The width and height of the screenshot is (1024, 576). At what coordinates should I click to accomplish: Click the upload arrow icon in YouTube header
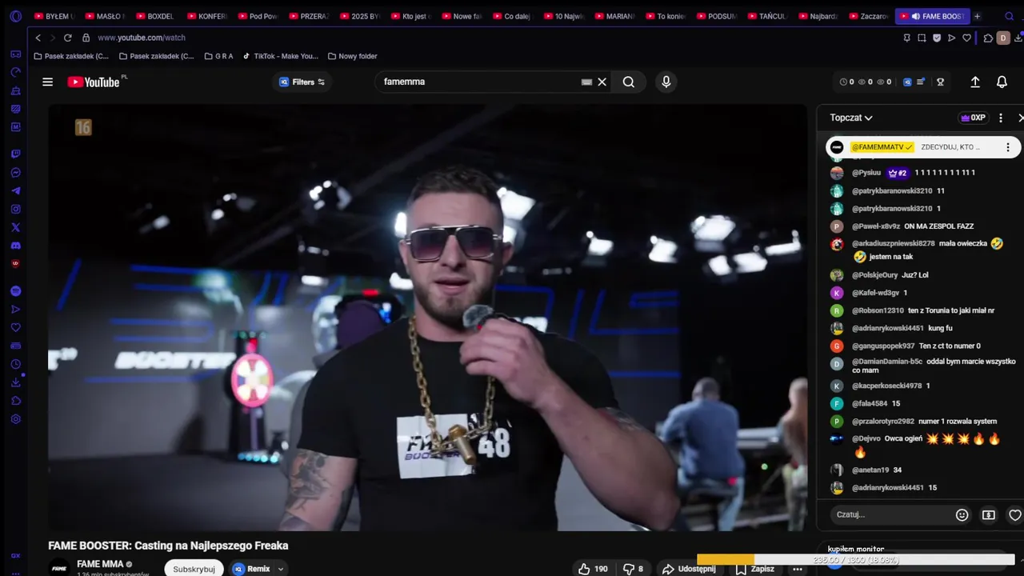975,82
